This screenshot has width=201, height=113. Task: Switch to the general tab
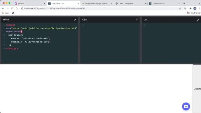[x=30, y=3]
